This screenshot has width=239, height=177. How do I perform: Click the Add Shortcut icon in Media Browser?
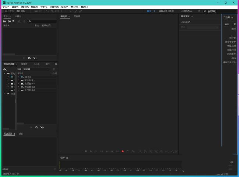point(5,69)
